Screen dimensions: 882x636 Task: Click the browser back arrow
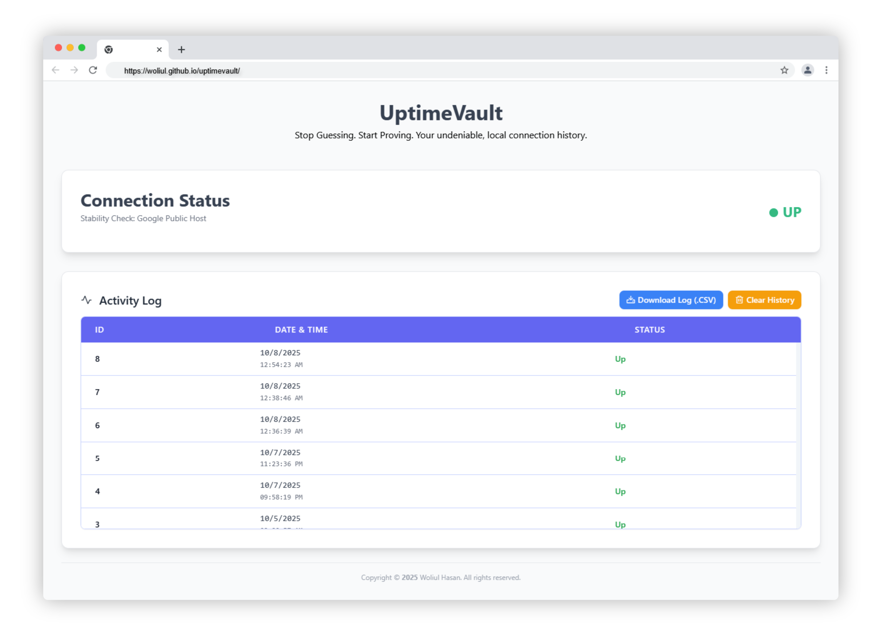pyautogui.click(x=56, y=70)
